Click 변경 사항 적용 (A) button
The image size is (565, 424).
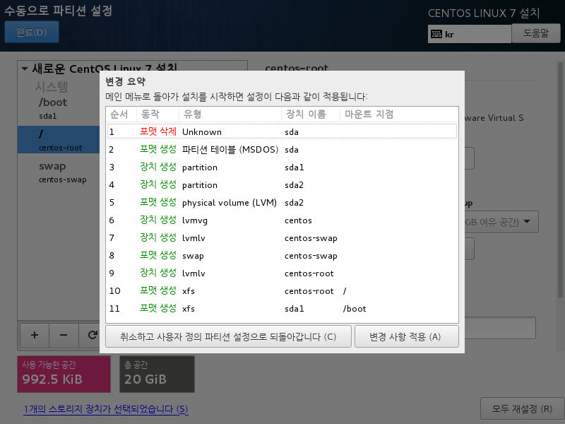tap(407, 337)
